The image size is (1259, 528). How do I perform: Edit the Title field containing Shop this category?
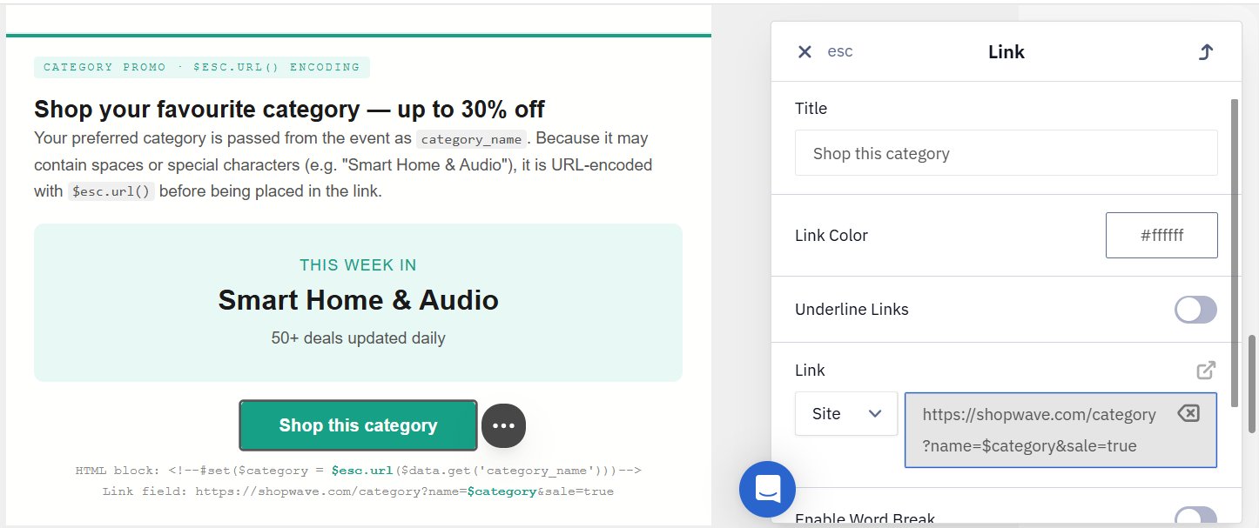click(1006, 153)
